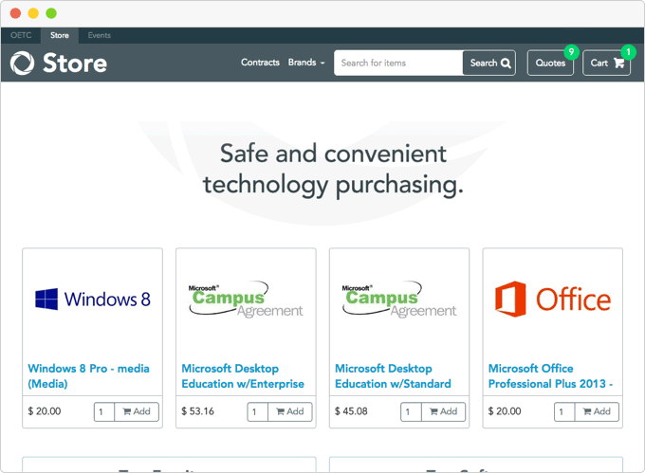Add Office Professional Plus 2013 to cart

pos(597,411)
